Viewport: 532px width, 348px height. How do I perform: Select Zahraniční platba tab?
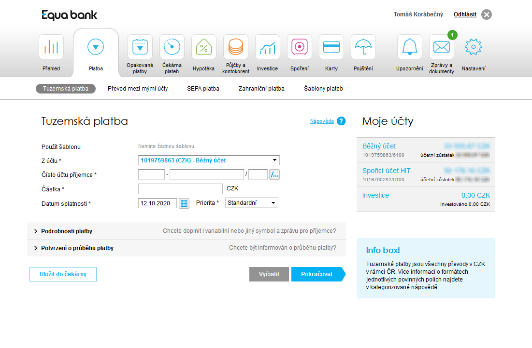(x=261, y=89)
